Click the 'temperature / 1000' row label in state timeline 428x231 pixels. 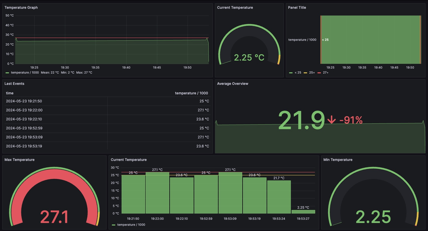(x=302, y=40)
